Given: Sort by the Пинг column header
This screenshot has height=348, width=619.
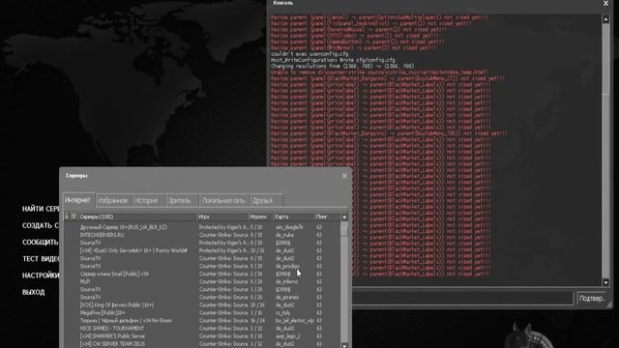Looking at the screenshot, I should coord(327,217).
